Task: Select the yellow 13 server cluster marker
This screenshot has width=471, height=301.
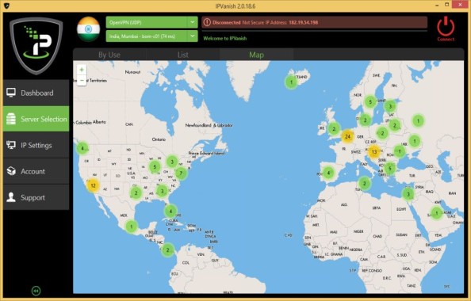Action: click(x=374, y=151)
